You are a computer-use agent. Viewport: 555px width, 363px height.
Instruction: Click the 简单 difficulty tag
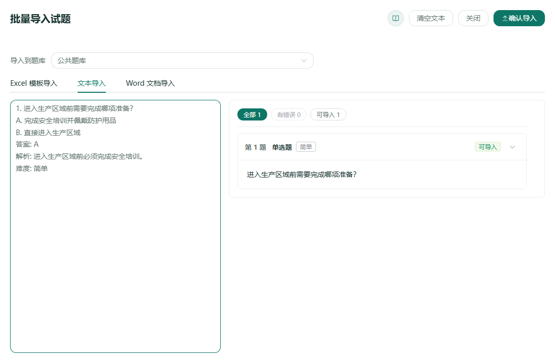coord(306,147)
